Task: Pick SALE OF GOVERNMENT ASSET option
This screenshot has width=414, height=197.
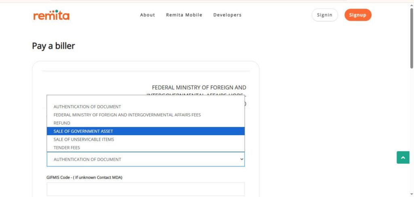Action: (x=146, y=131)
